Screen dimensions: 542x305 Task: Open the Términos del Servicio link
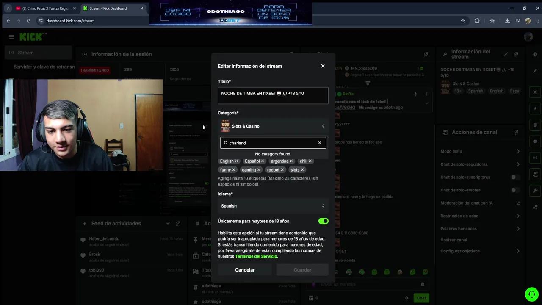[x=256, y=256]
